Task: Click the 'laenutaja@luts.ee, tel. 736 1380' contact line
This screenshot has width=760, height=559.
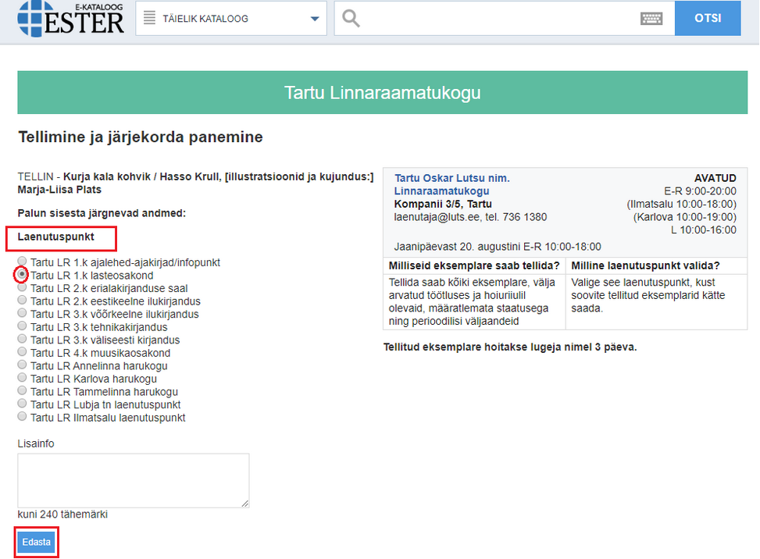Action: coord(470,217)
